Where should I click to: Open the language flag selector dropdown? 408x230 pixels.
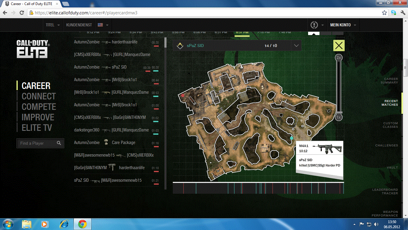point(103,25)
